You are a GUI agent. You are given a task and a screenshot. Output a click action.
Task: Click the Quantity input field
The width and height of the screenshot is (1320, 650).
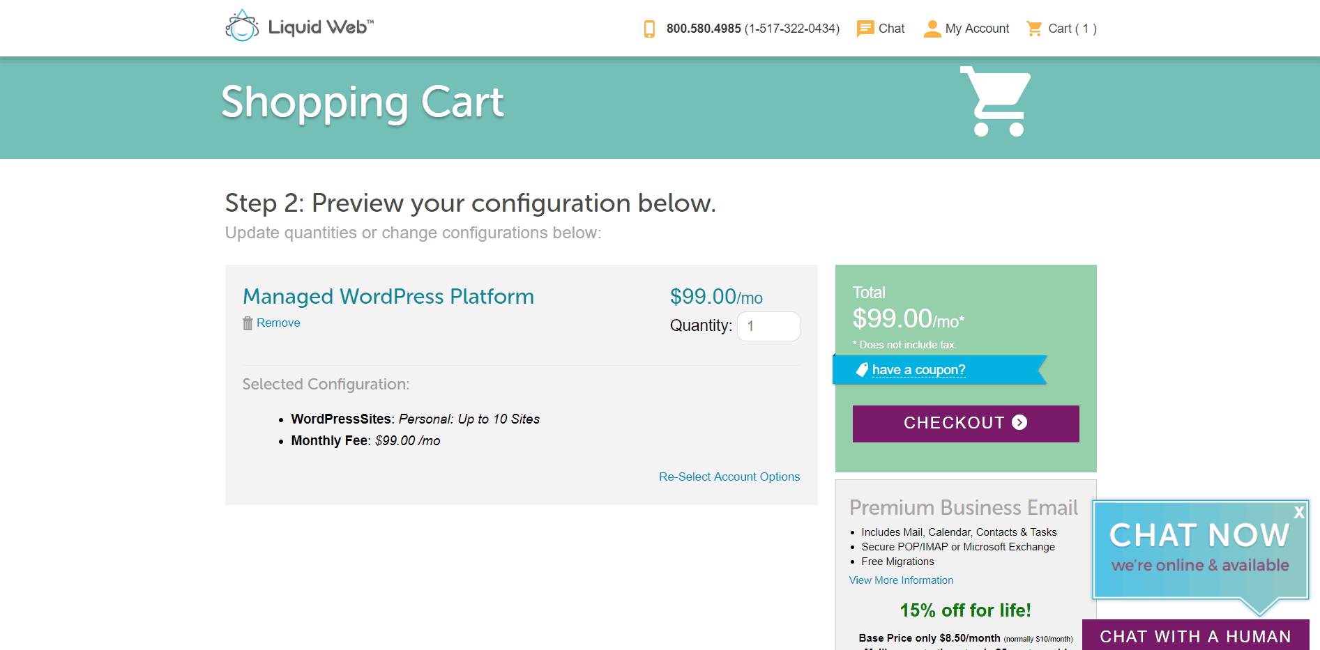[x=768, y=326]
